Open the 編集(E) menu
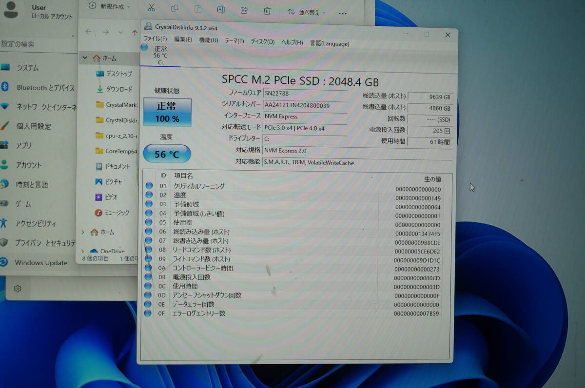Viewport: 585px width, 388px height. click(183, 40)
